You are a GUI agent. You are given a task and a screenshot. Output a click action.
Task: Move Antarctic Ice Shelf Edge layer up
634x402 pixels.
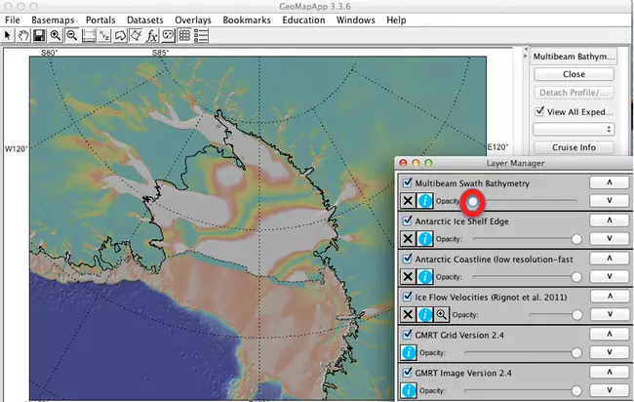point(609,221)
